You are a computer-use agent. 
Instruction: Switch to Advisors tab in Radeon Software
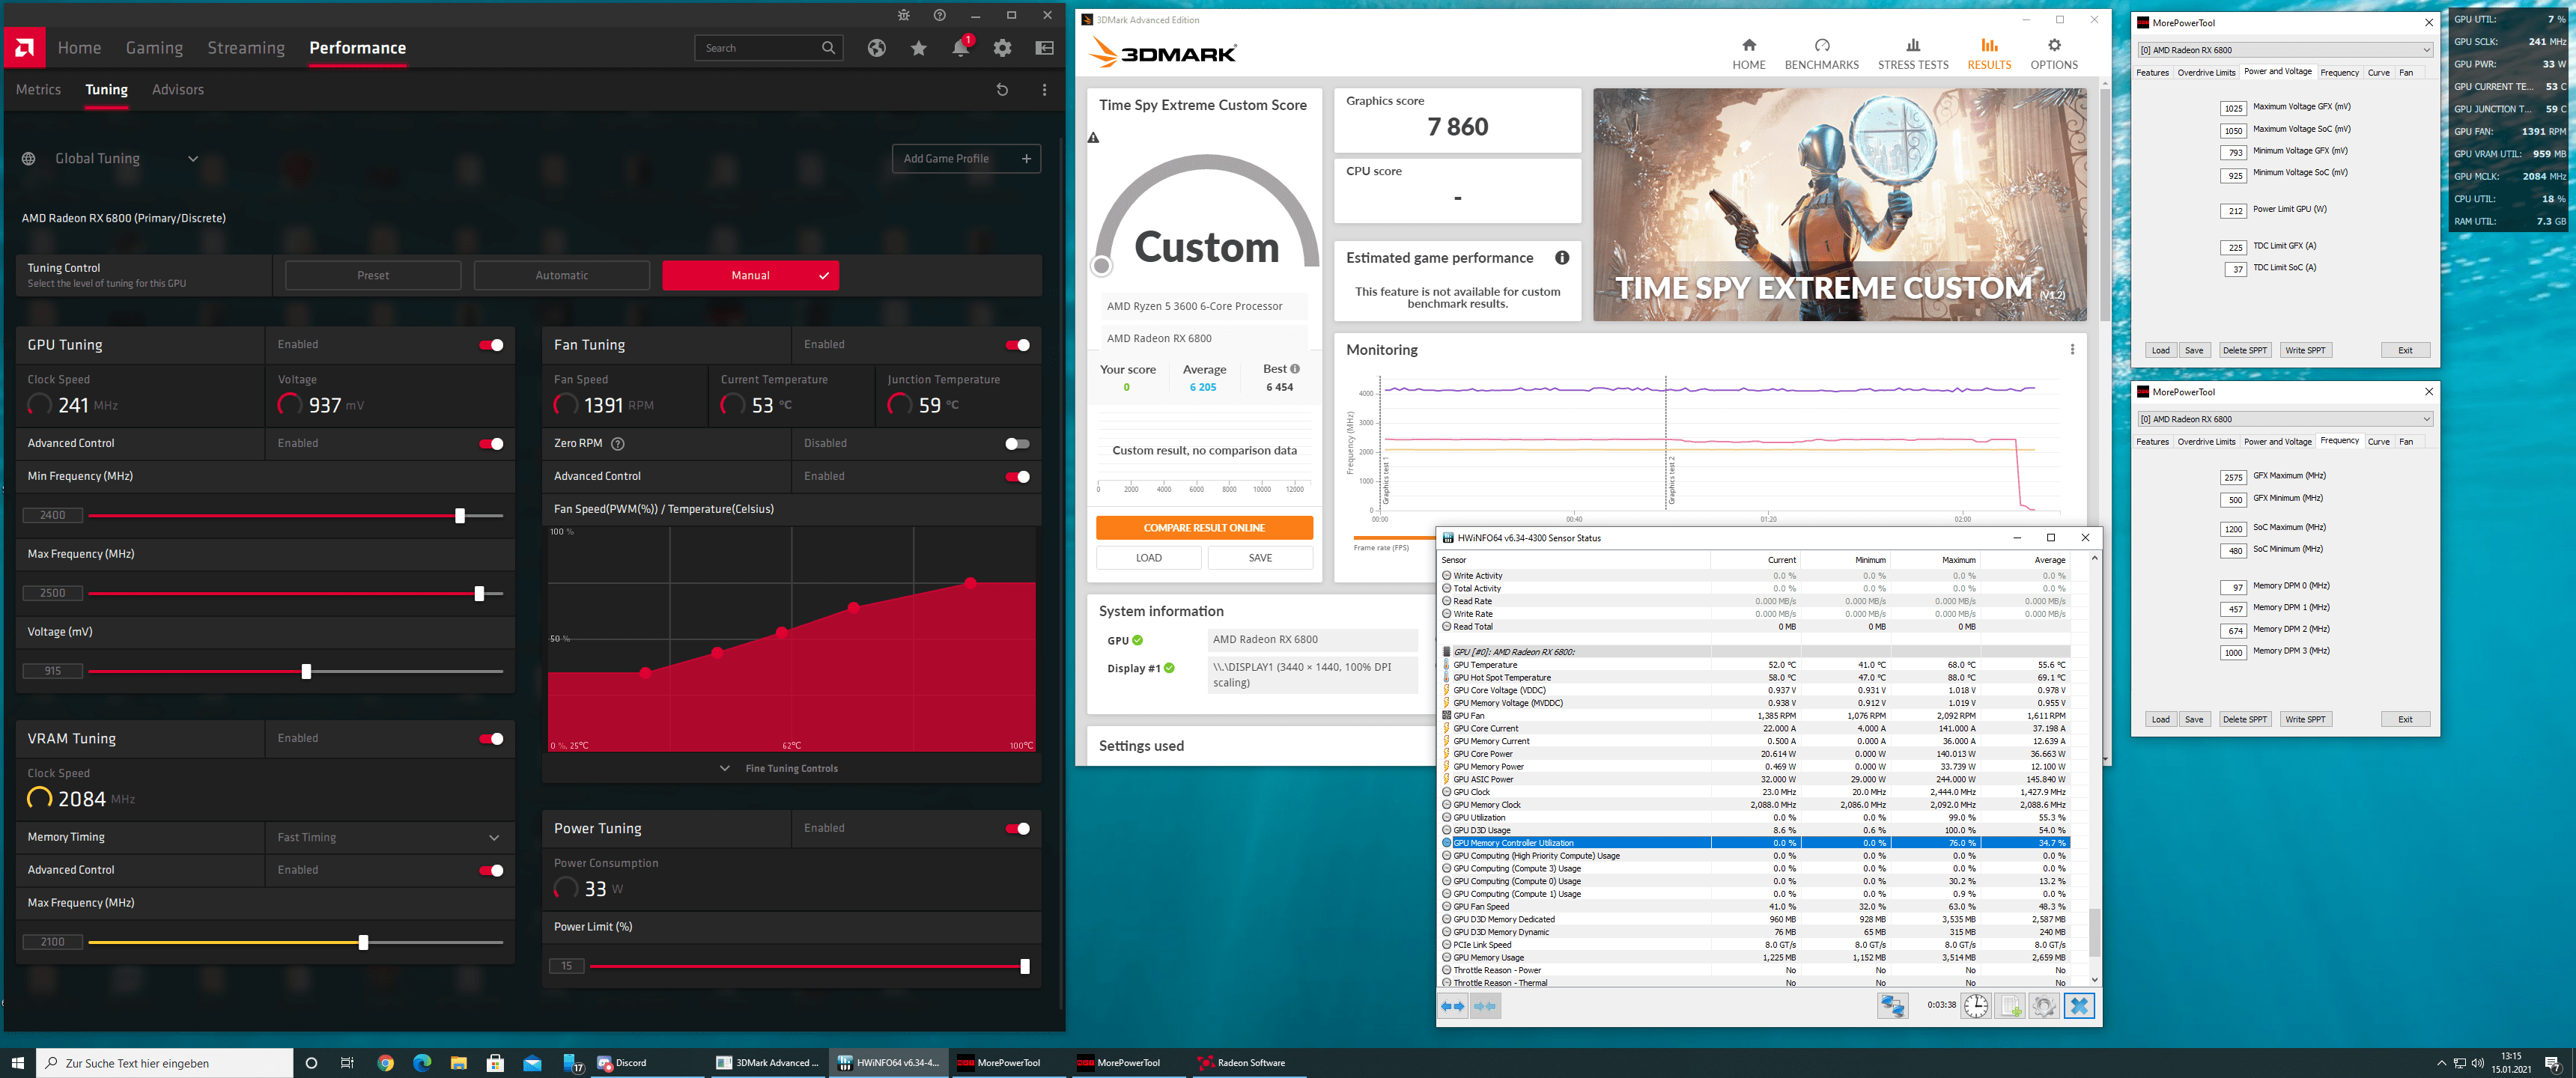click(x=178, y=90)
